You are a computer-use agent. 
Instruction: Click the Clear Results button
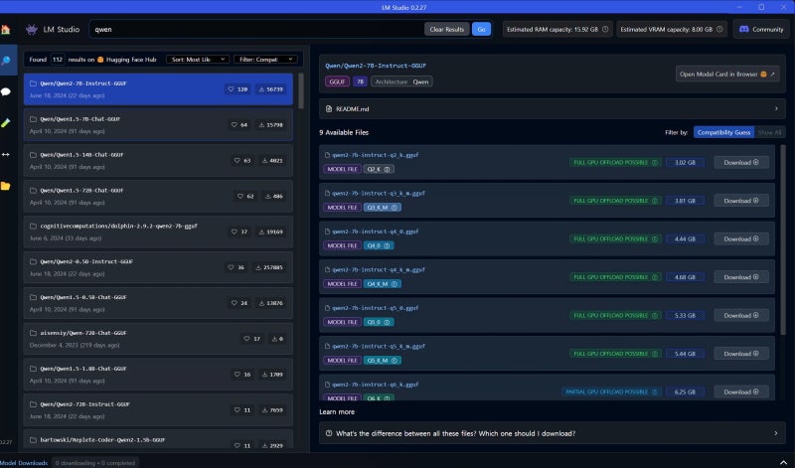[x=446, y=30]
